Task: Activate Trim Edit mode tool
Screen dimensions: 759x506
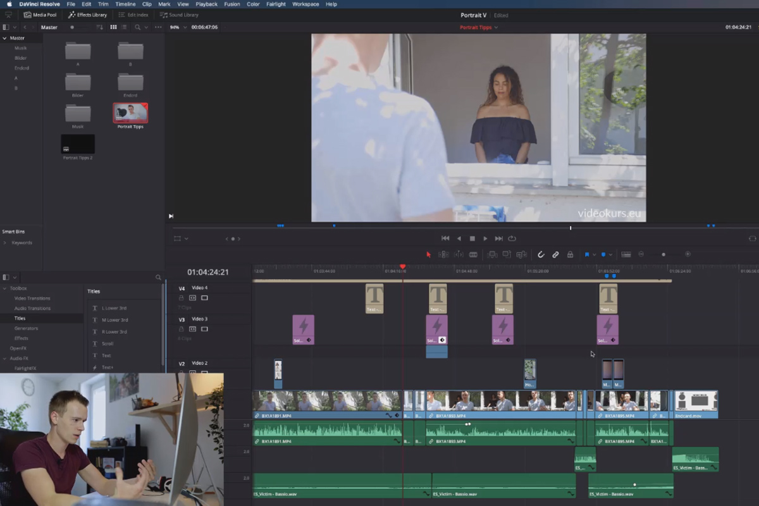Action: pos(443,254)
